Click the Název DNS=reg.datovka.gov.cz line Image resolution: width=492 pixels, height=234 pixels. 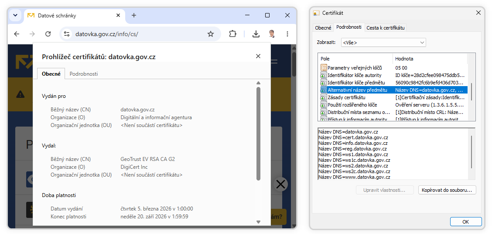352,149
